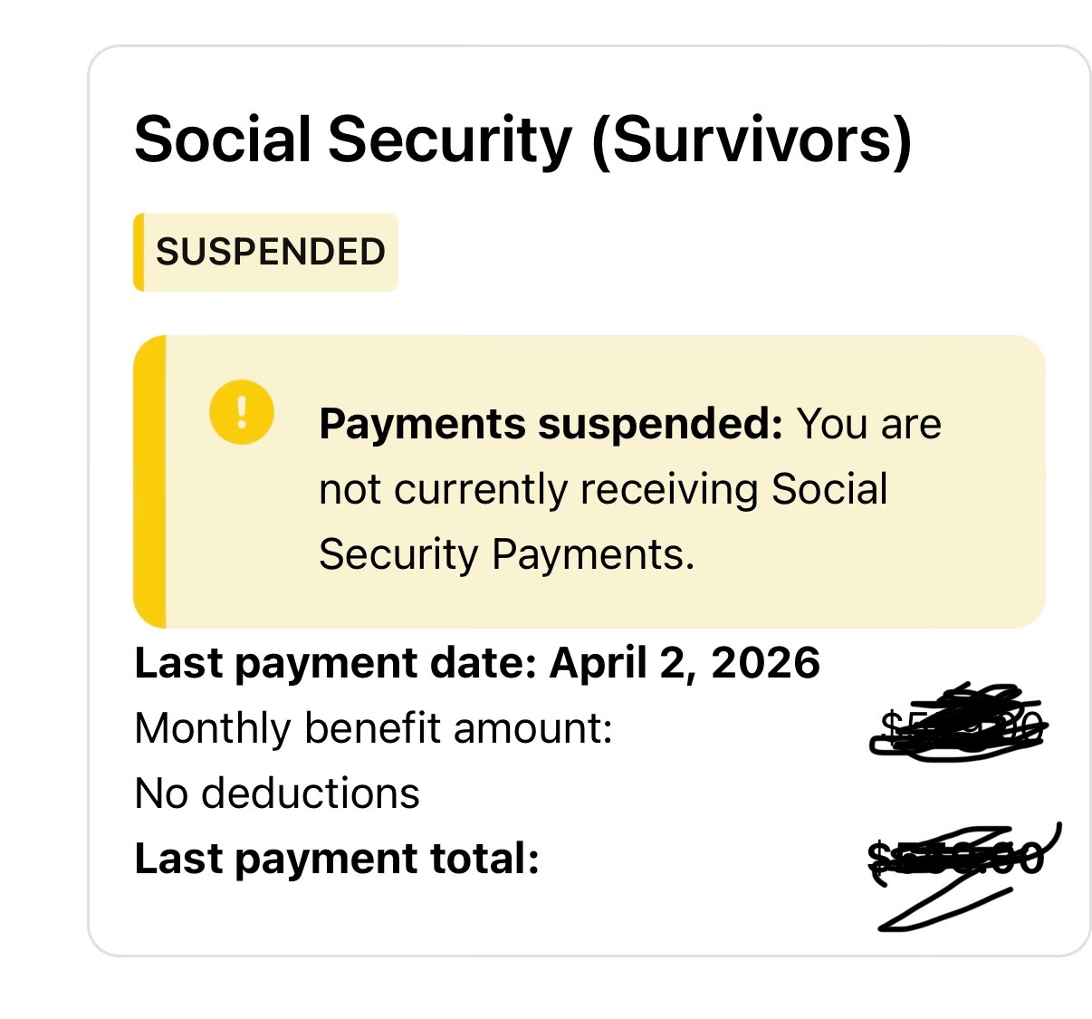
Task: Select the "No deductions" line
Action: click(x=277, y=793)
